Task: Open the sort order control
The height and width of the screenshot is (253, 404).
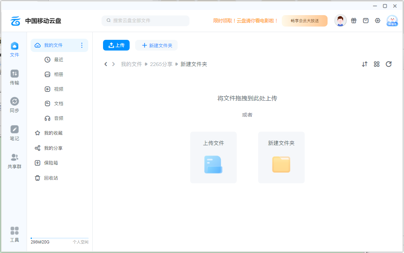Action: click(x=365, y=64)
